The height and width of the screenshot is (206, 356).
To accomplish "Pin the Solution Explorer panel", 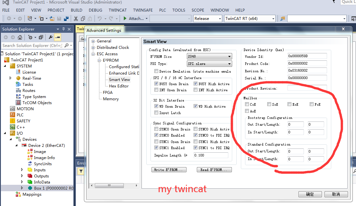I will click(x=64, y=29).
